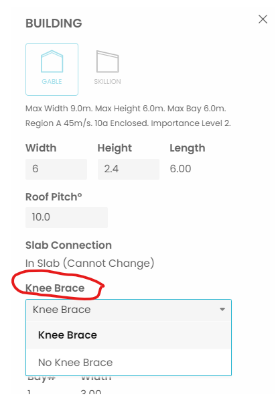Viewport: 278px width, 417px height.
Task: Click the Knee Brace combo box field
Action: click(129, 310)
